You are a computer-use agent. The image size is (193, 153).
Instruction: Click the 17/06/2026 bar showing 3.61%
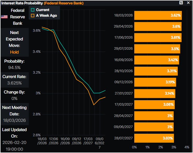click(x=158, y=38)
